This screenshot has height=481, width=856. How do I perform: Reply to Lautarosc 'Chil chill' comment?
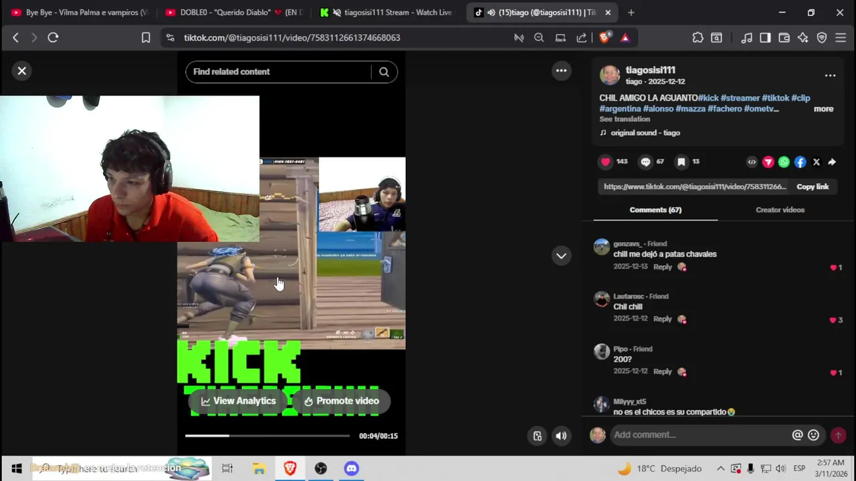(x=662, y=319)
